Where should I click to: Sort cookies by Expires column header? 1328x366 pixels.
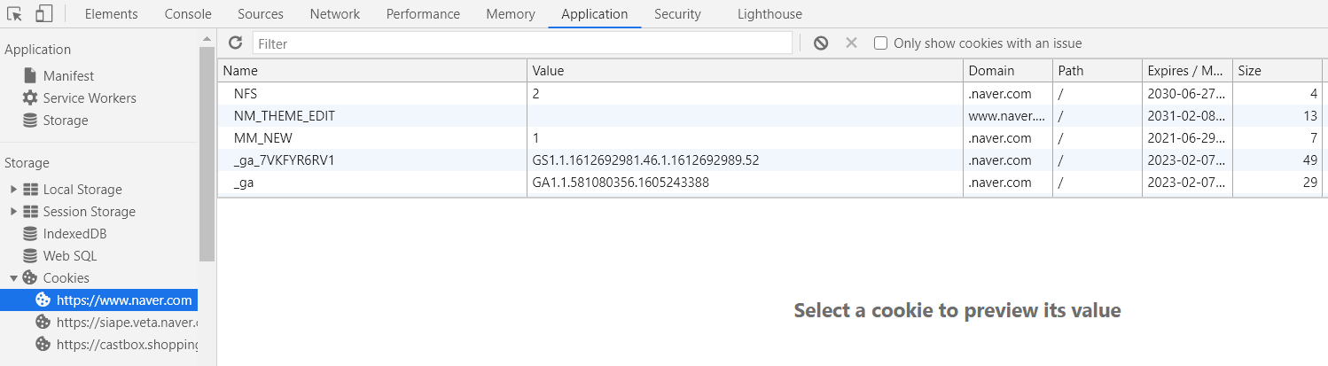1187,70
